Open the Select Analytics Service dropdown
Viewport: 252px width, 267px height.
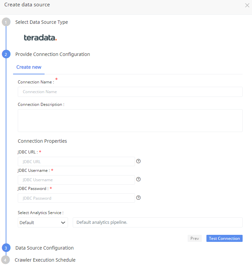tap(43, 222)
